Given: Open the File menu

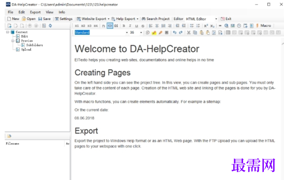Looking at the screenshot, I should [x=10, y=12].
